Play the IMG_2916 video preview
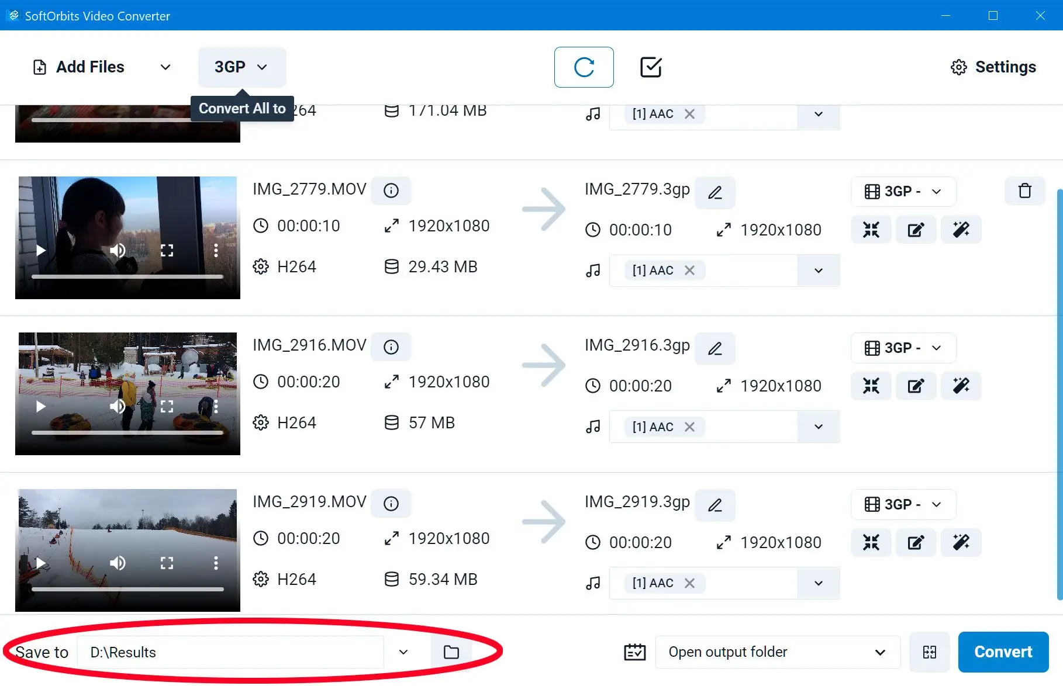Image resolution: width=1063 pixels, height=686 pixels. click(x=40, y=407)
